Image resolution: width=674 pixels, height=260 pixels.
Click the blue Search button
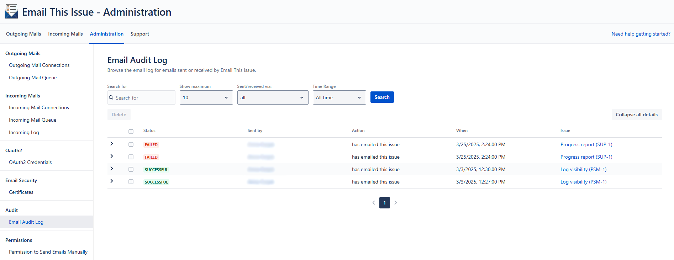click(382, 97)
